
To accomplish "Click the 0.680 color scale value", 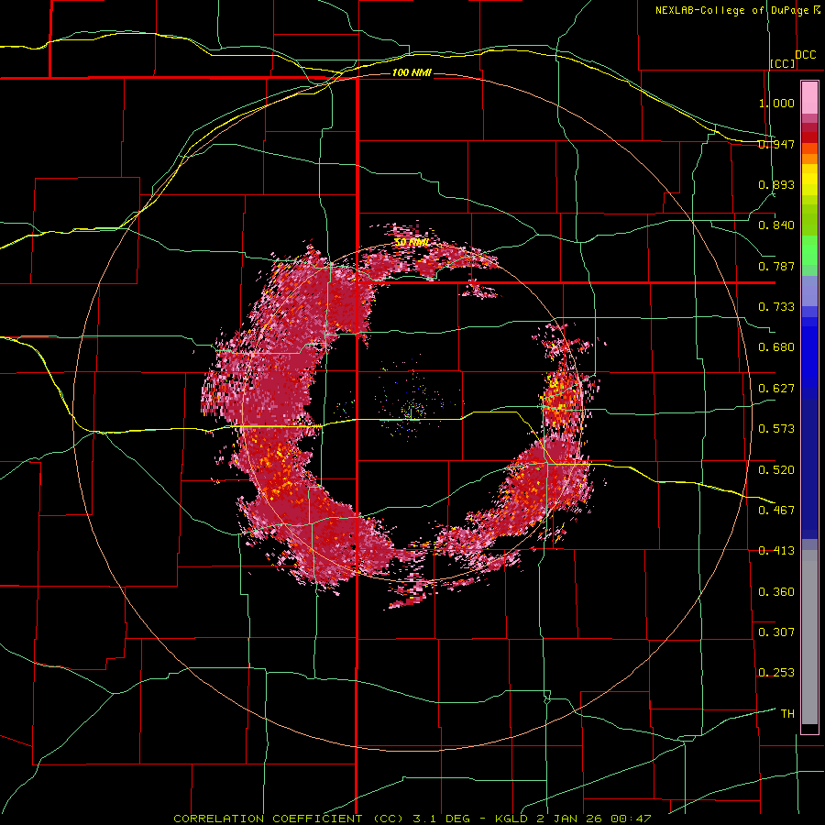I will pos(776,347).
